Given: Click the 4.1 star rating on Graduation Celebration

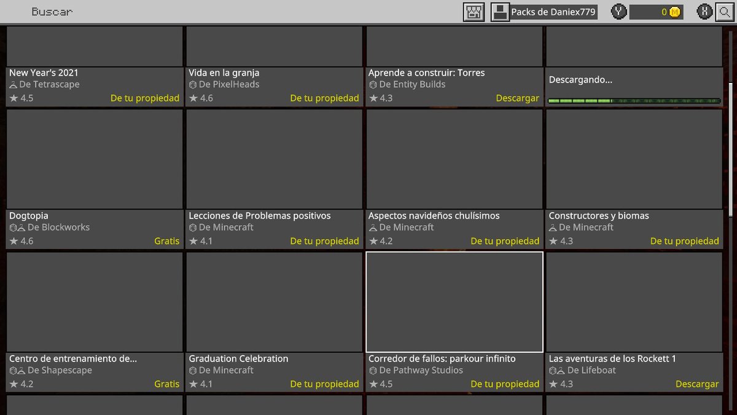Looking at the screenshot, I should point(201,384).
